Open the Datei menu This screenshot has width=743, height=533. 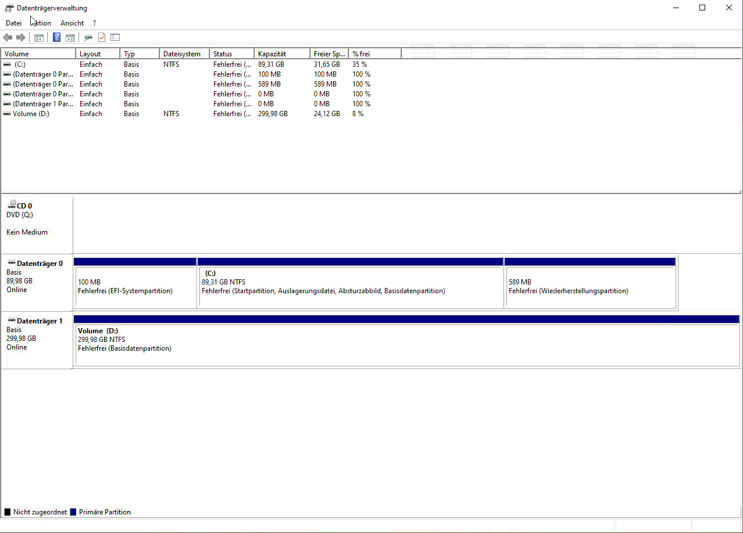[x=13, y=23]
